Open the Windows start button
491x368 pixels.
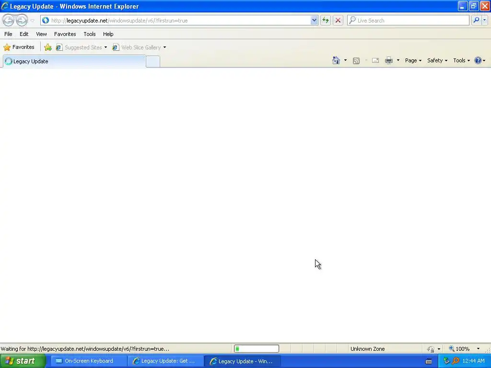pos(23,361)
